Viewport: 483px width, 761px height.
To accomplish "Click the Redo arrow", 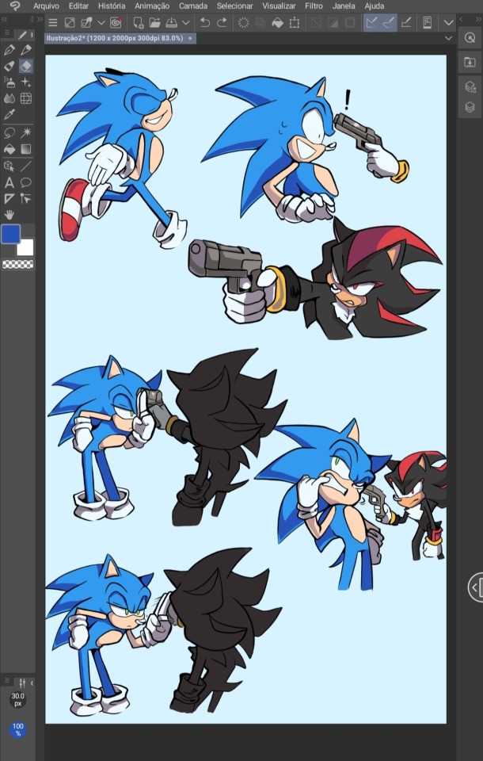I will 222,22.
